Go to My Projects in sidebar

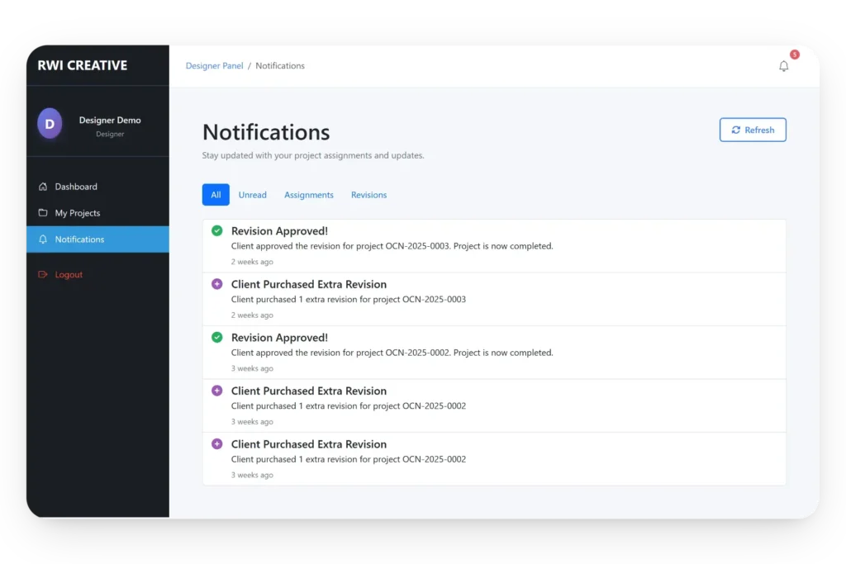click(x=78, y=213)
